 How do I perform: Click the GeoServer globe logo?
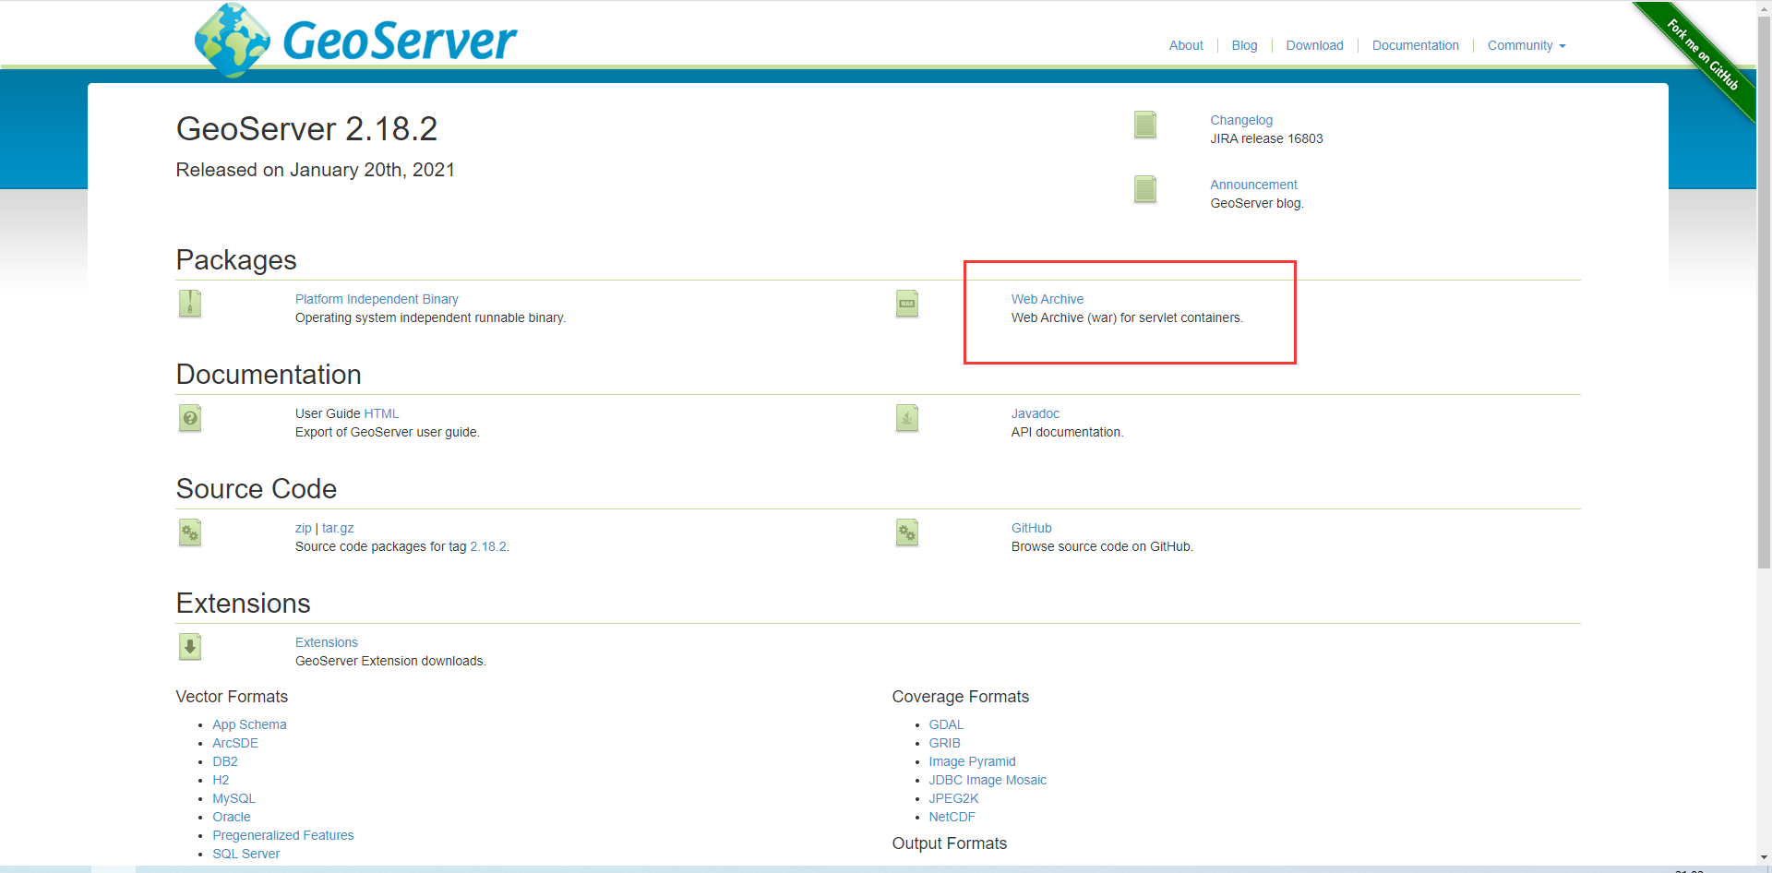pos(232,40)
